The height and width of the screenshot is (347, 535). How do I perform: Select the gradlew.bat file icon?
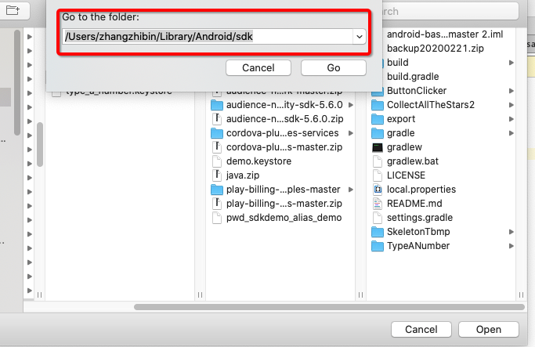point(378,161)
